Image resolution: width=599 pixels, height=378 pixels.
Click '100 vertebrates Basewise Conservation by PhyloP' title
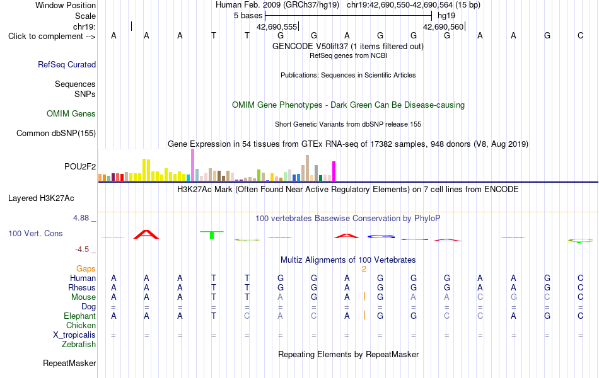pos(348,219)
